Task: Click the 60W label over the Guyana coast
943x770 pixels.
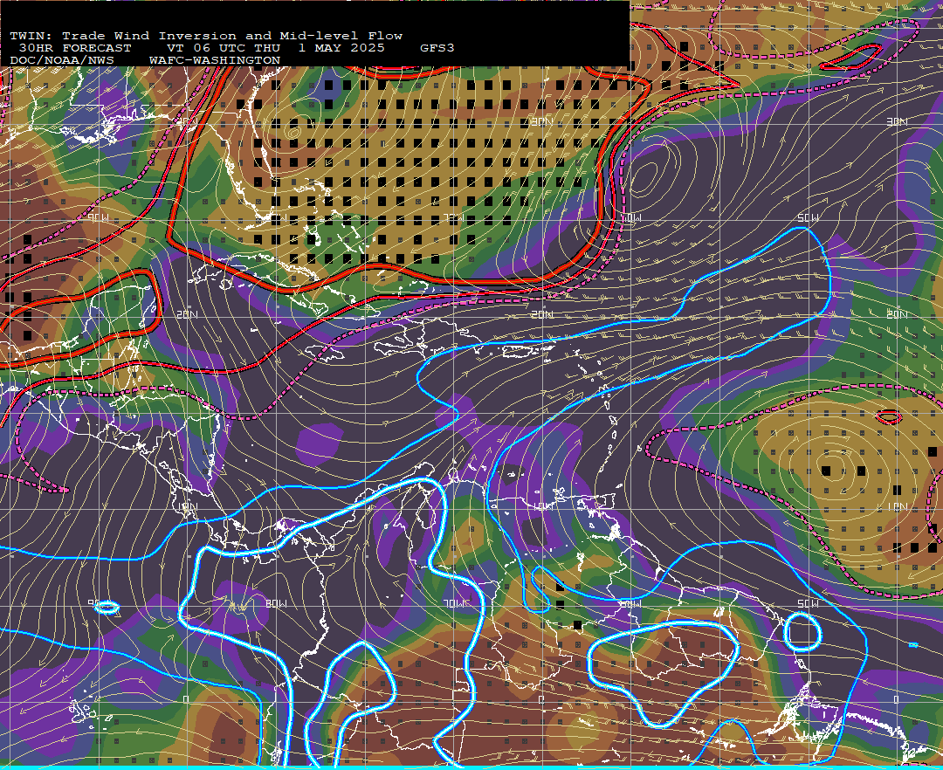Action: (x=631, y=603)
